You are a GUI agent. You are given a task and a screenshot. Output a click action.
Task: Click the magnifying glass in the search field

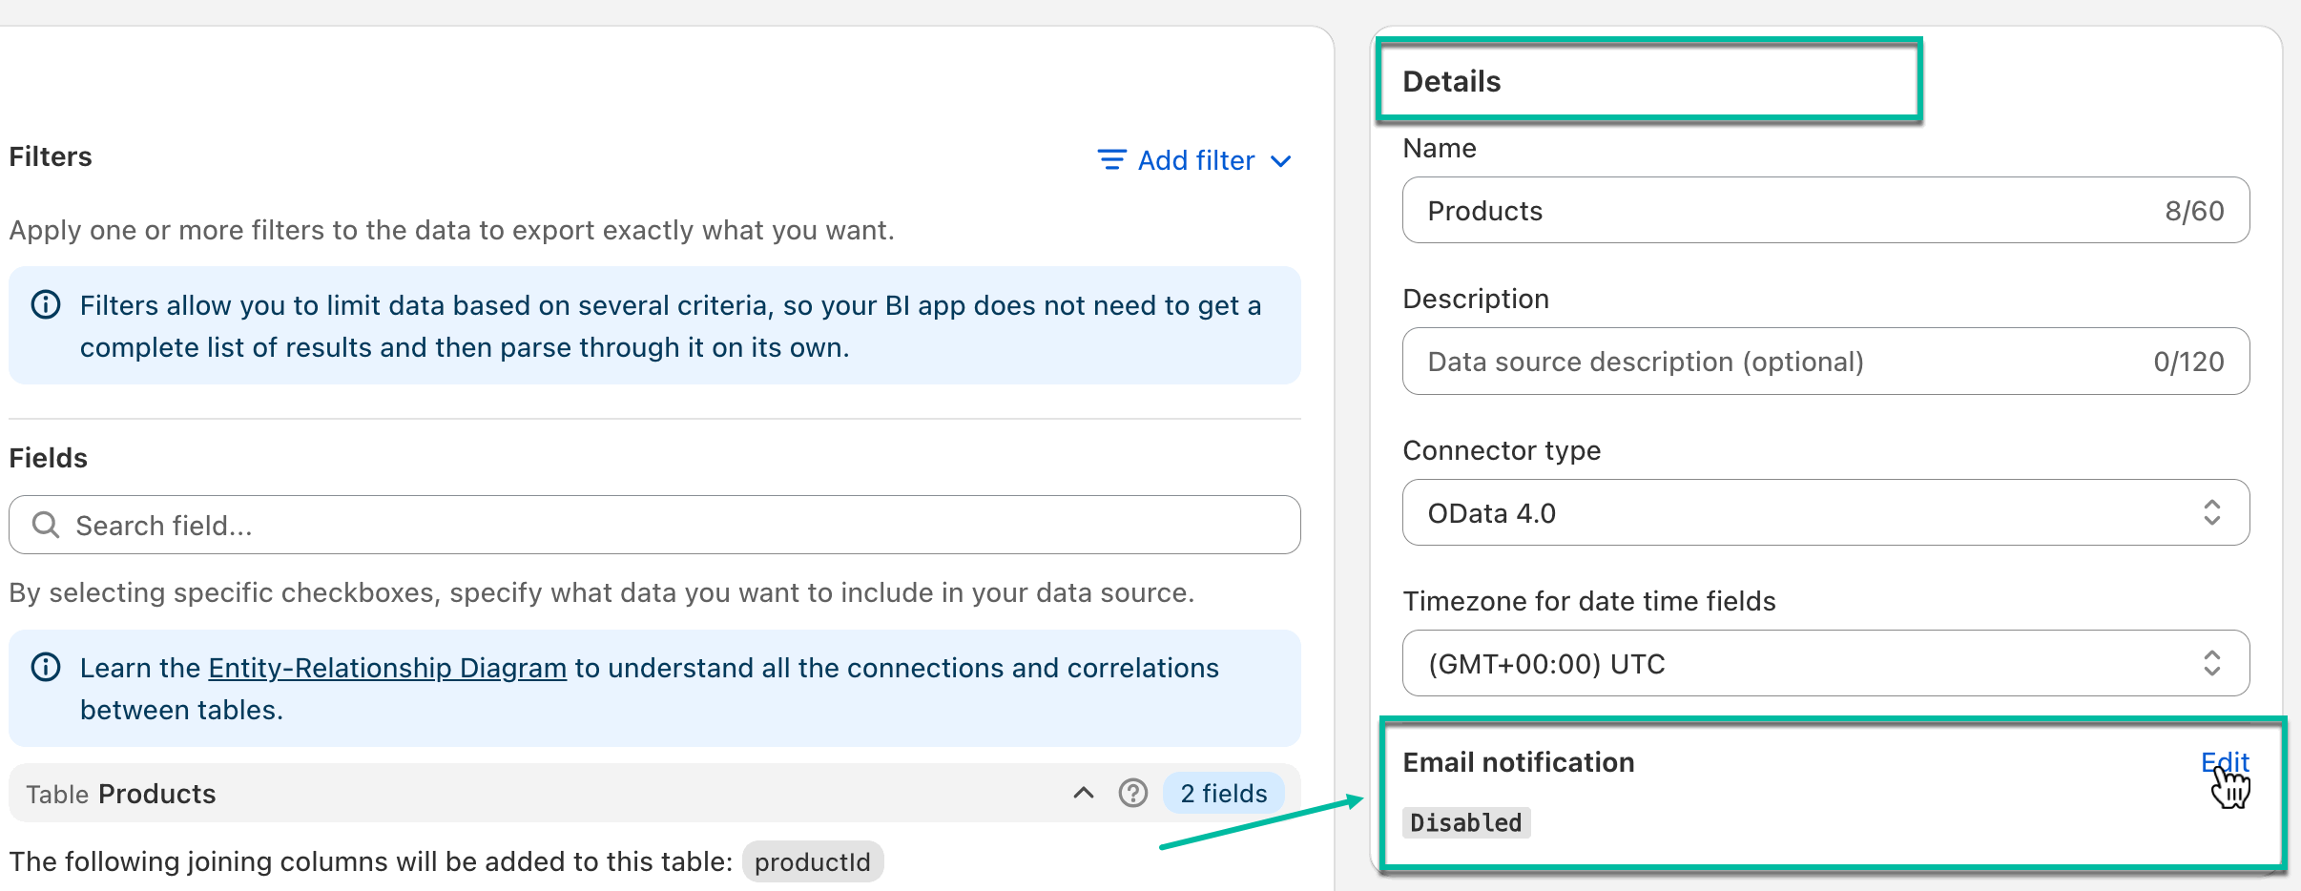(x=46, y=525)
